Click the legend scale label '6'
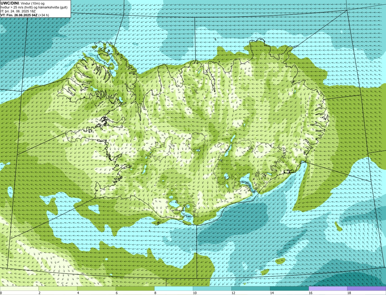Viewport: 386px width, 295px height. (117, 293)
